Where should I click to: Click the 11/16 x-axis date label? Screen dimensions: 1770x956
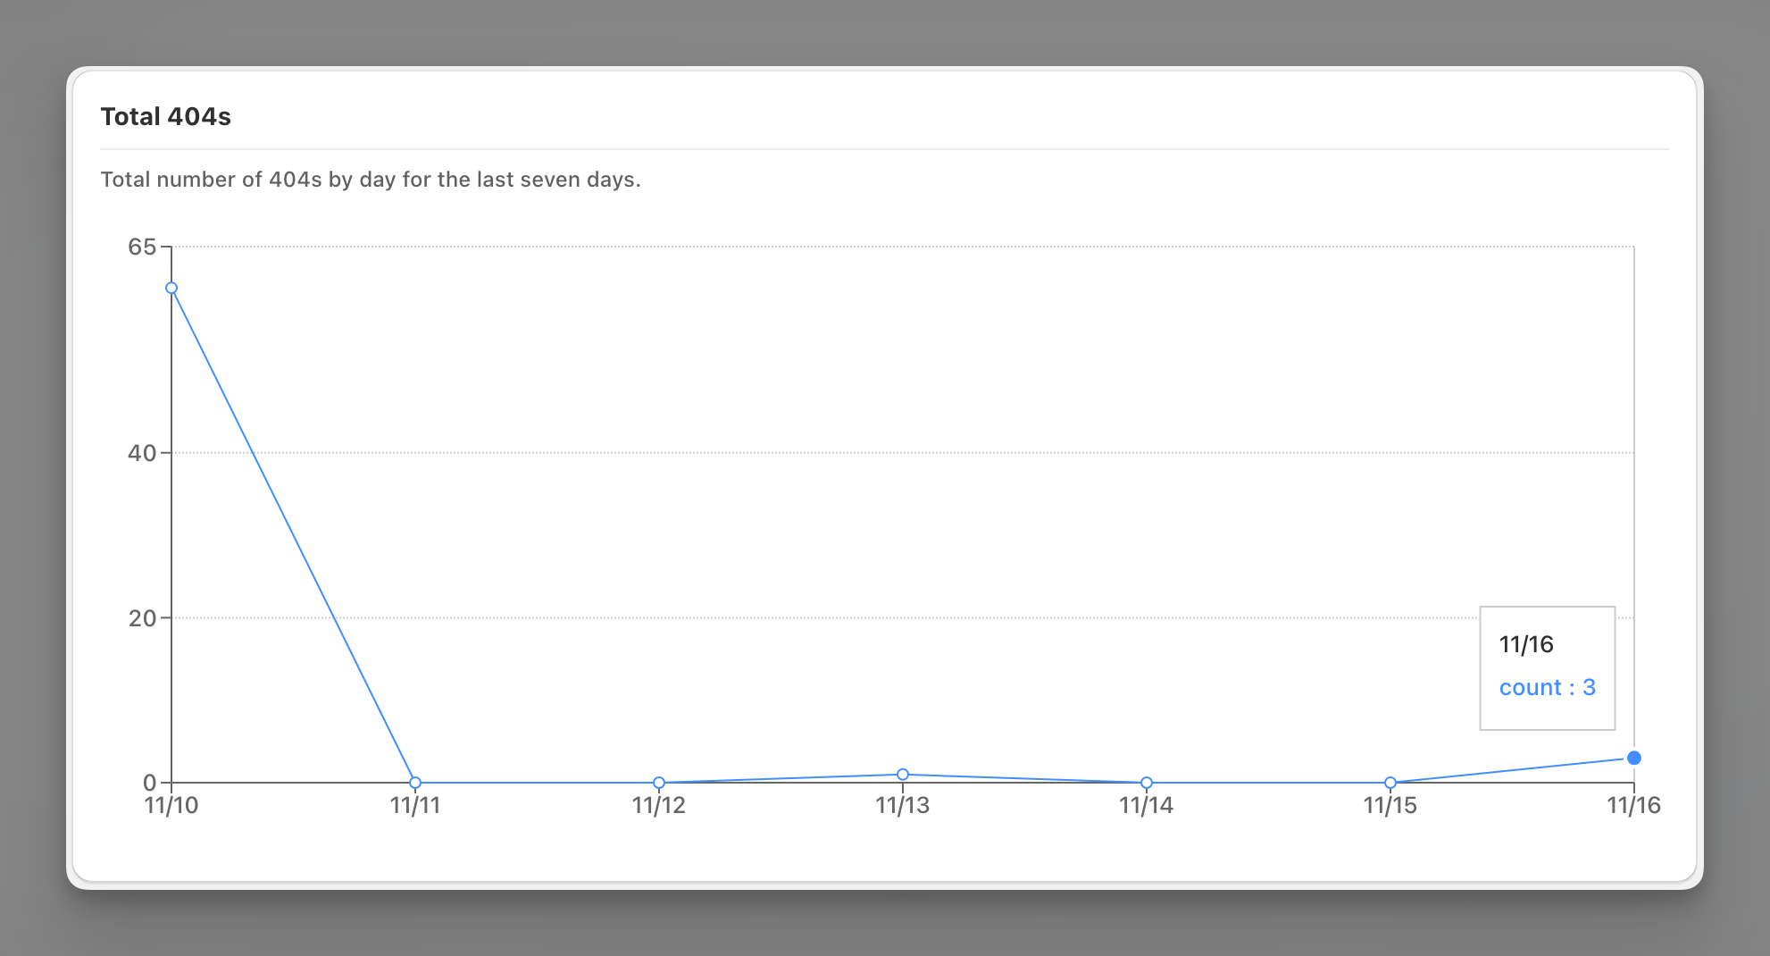[1634, 806]
